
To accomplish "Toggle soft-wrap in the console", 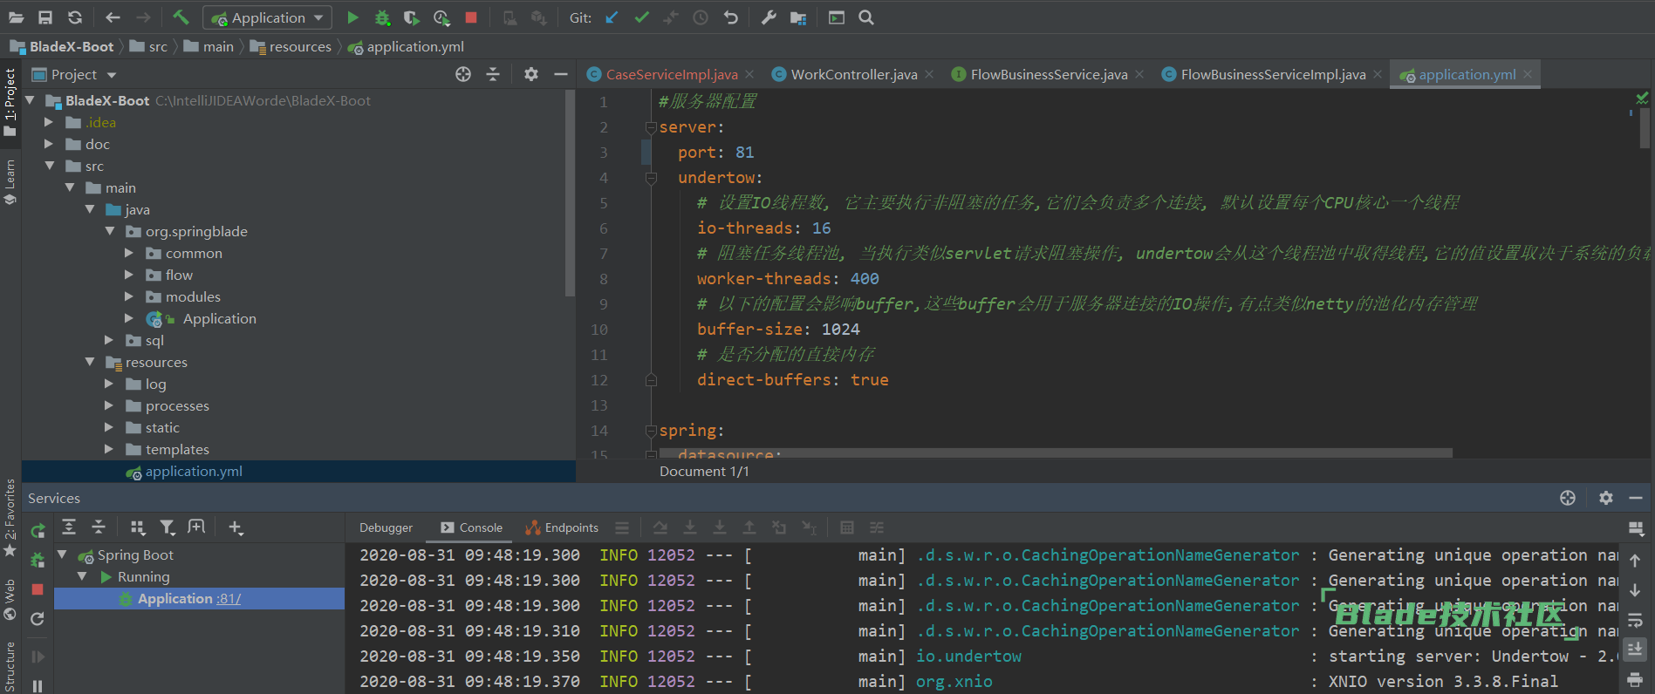I will pos(1635,620).
